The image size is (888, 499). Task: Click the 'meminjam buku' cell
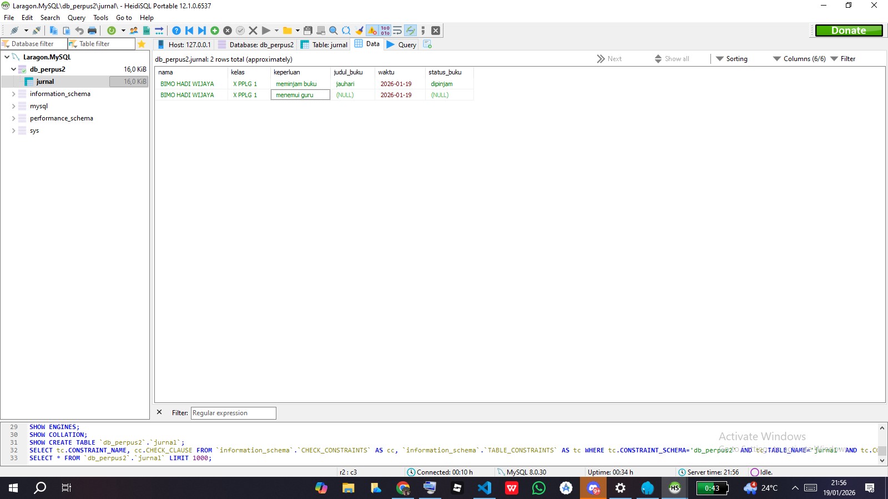tap(300, 84)
